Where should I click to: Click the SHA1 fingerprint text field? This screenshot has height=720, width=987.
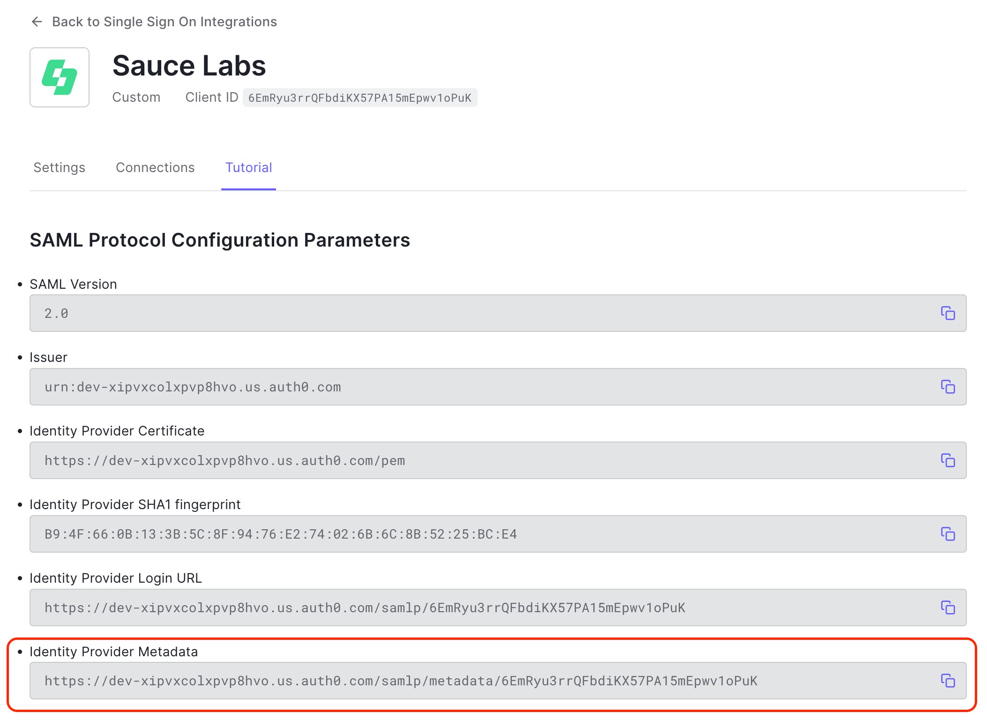(x=469, y=534)
